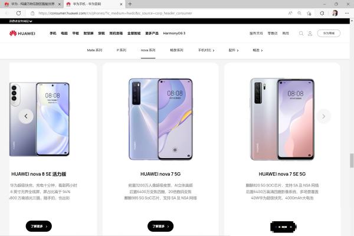Expand the accessories submenu in series bar
This screenshot has width=354, height=236.
pos(234,50)
